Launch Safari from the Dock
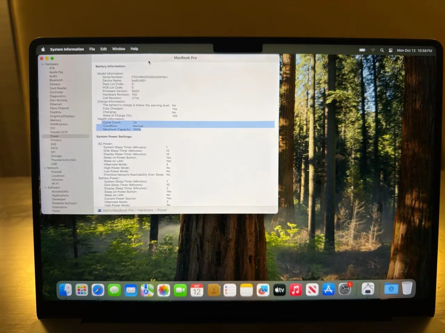Image resolution: width=445 pixels, height=333 pixels. (x=98, y=290)
